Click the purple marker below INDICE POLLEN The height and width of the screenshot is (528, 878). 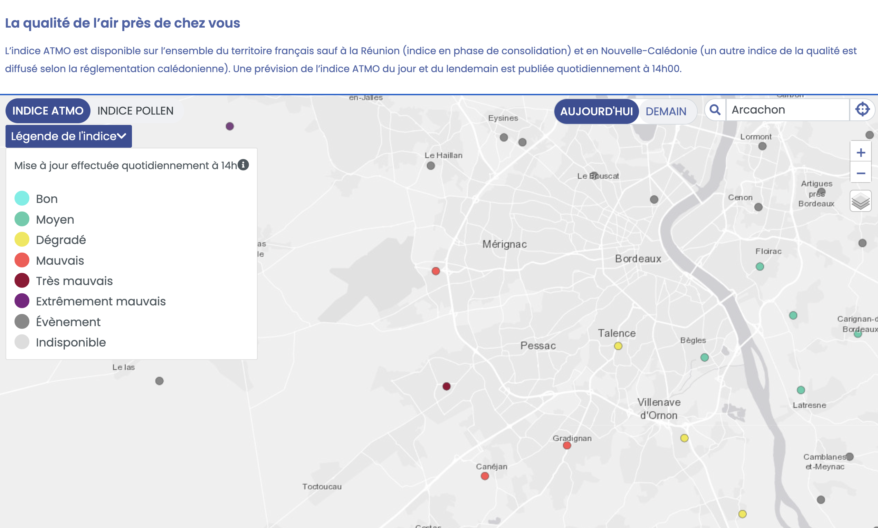[230, 126]
